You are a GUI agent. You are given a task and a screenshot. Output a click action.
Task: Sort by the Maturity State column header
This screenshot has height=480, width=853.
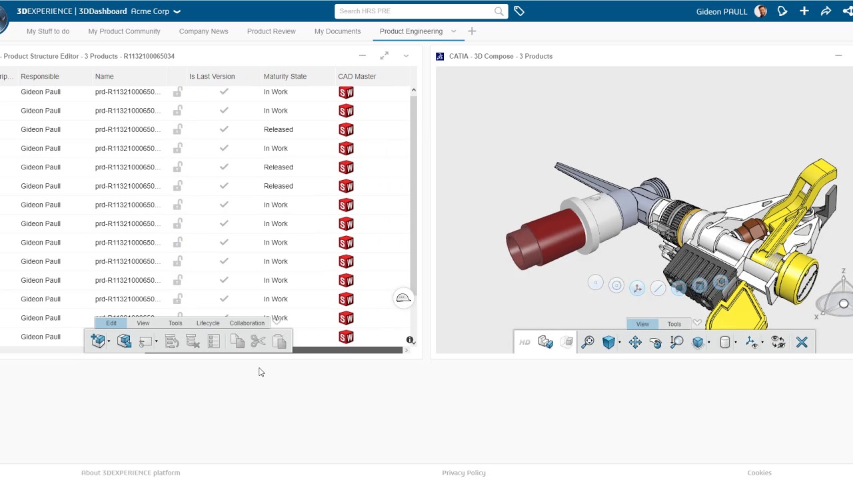[285, 77]
